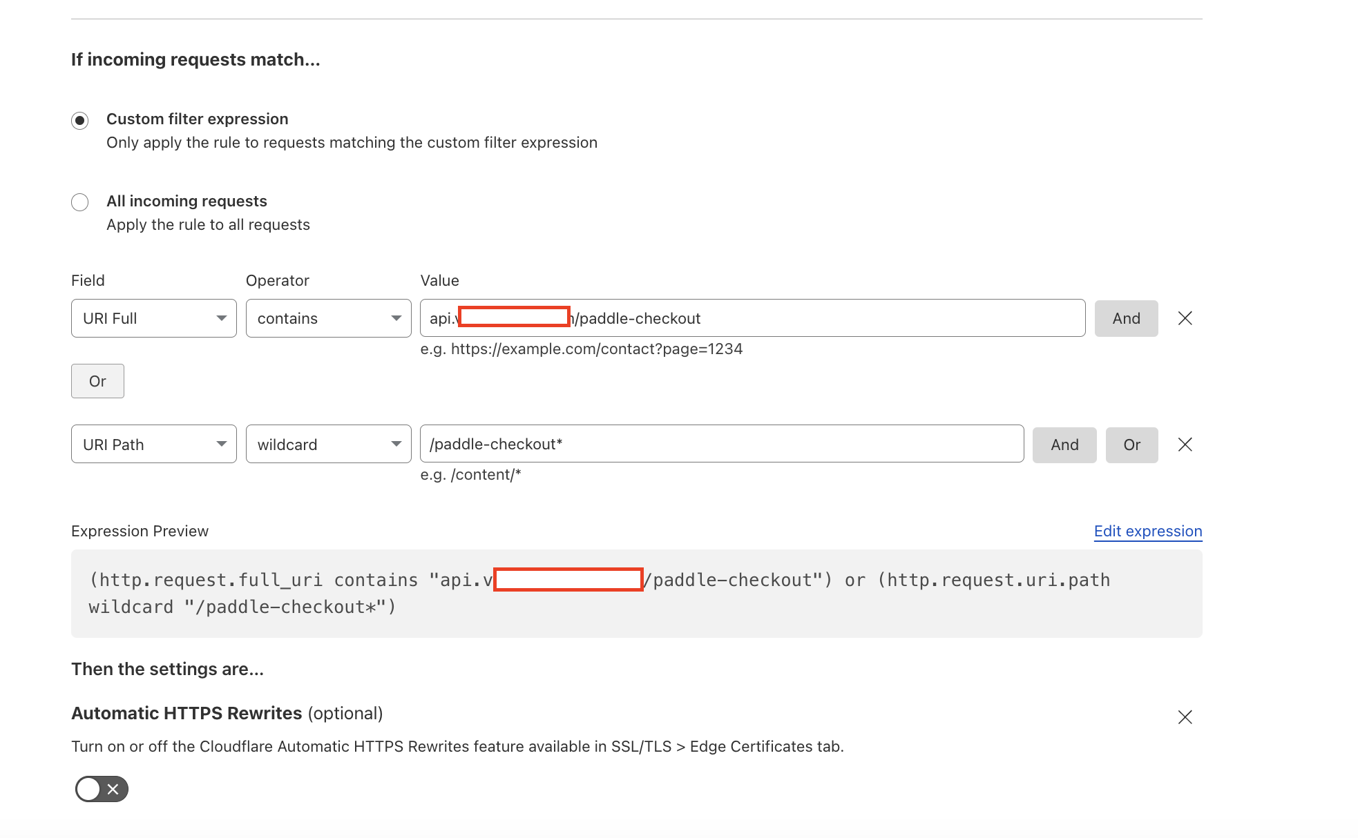Select the Custom filter expression radio button

[x=80, y=120]
